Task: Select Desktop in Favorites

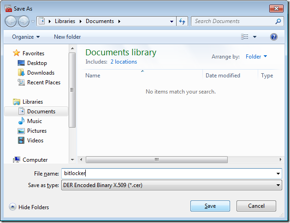Action: click(37, 63)
